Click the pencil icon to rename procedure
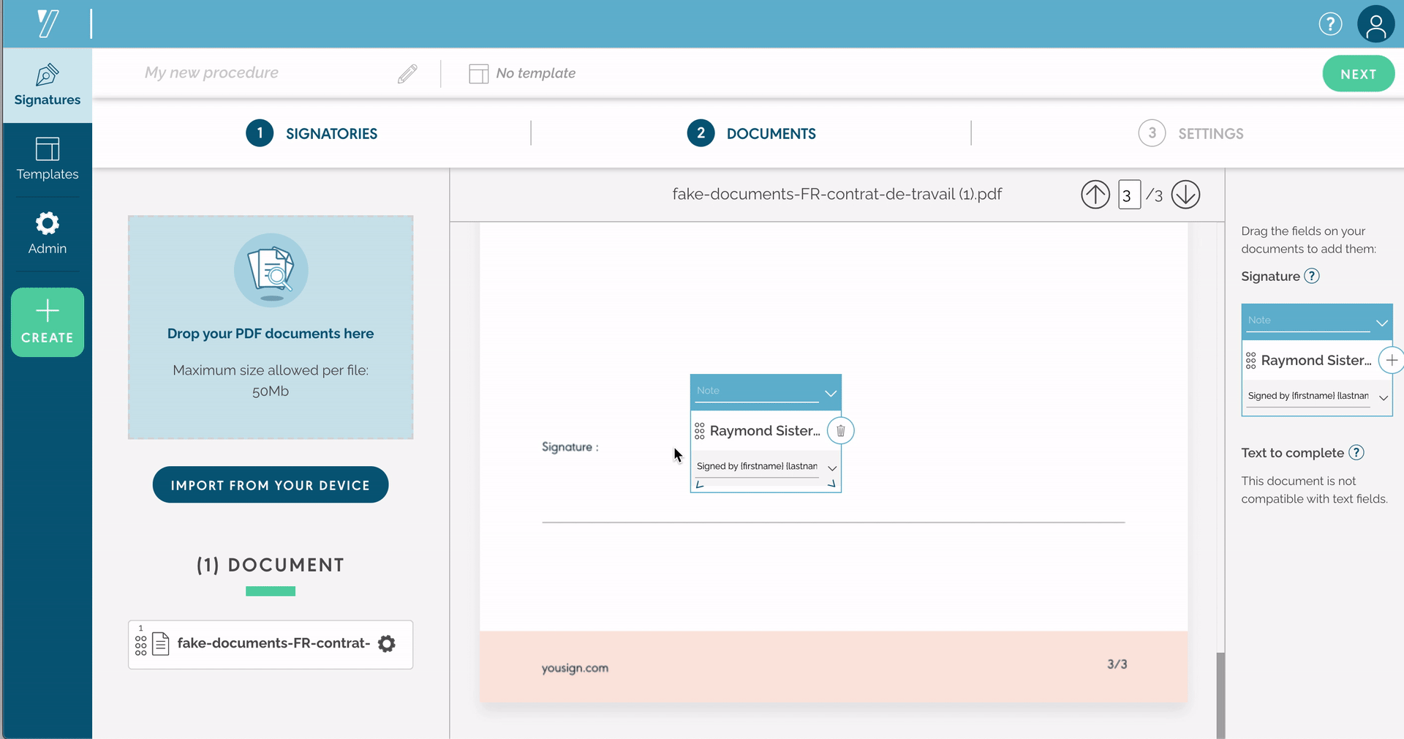Image resolution: width=1404 pixels, height=739 pixels. [407, 73]
